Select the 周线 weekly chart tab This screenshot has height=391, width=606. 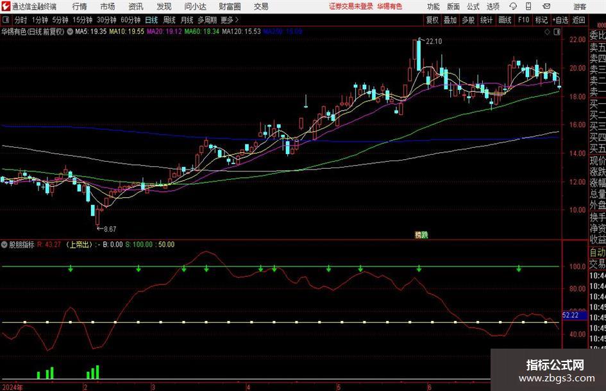[169, 20]
